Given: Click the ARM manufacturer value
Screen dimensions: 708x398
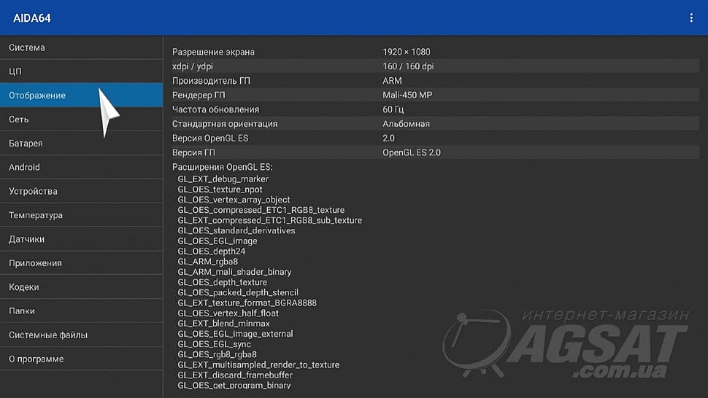Looking at the screenshot, I should coord(392,81).
